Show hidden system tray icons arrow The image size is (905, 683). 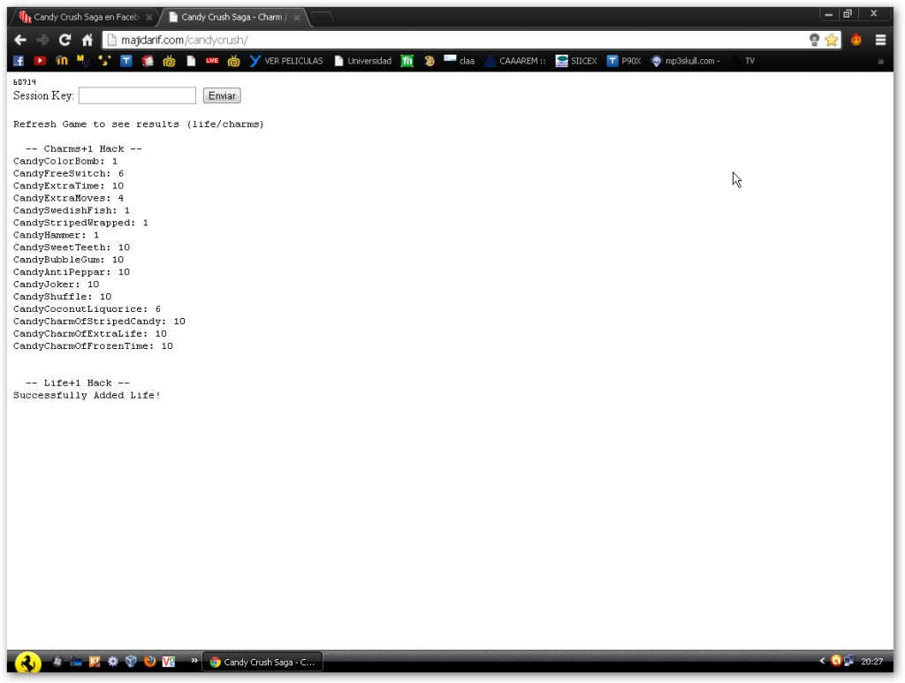[822, 661]
